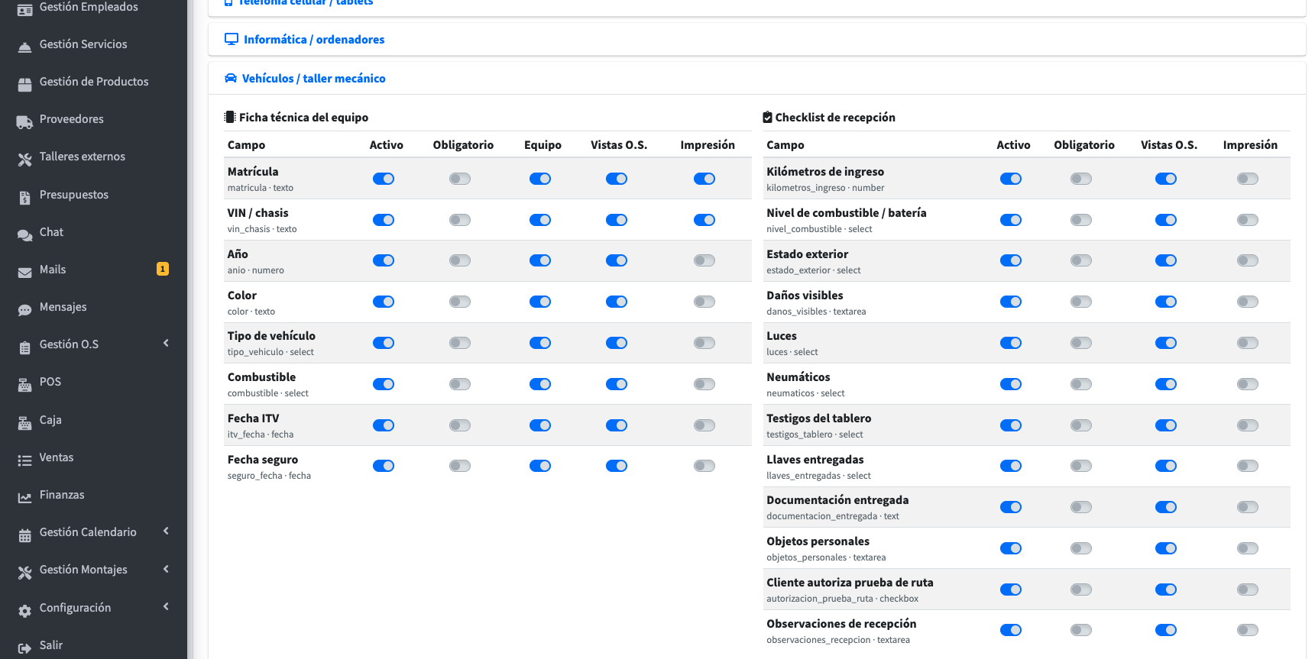Click the Gestión O.S clipboard icon
The image size is (1315, 659).
pyautogui.click(x=24, y=347)
